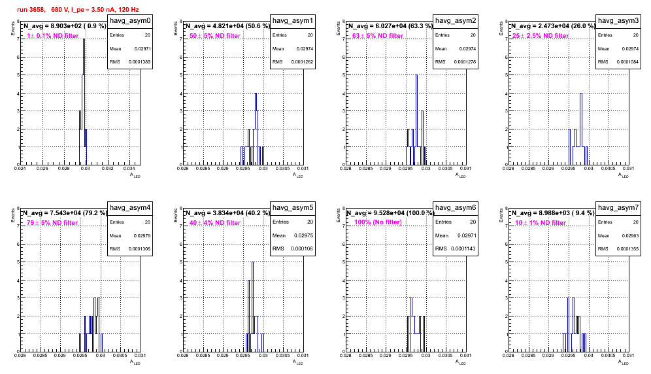
Task: Select Mean value in havg_asym6 box
Action: pos(466,235)
